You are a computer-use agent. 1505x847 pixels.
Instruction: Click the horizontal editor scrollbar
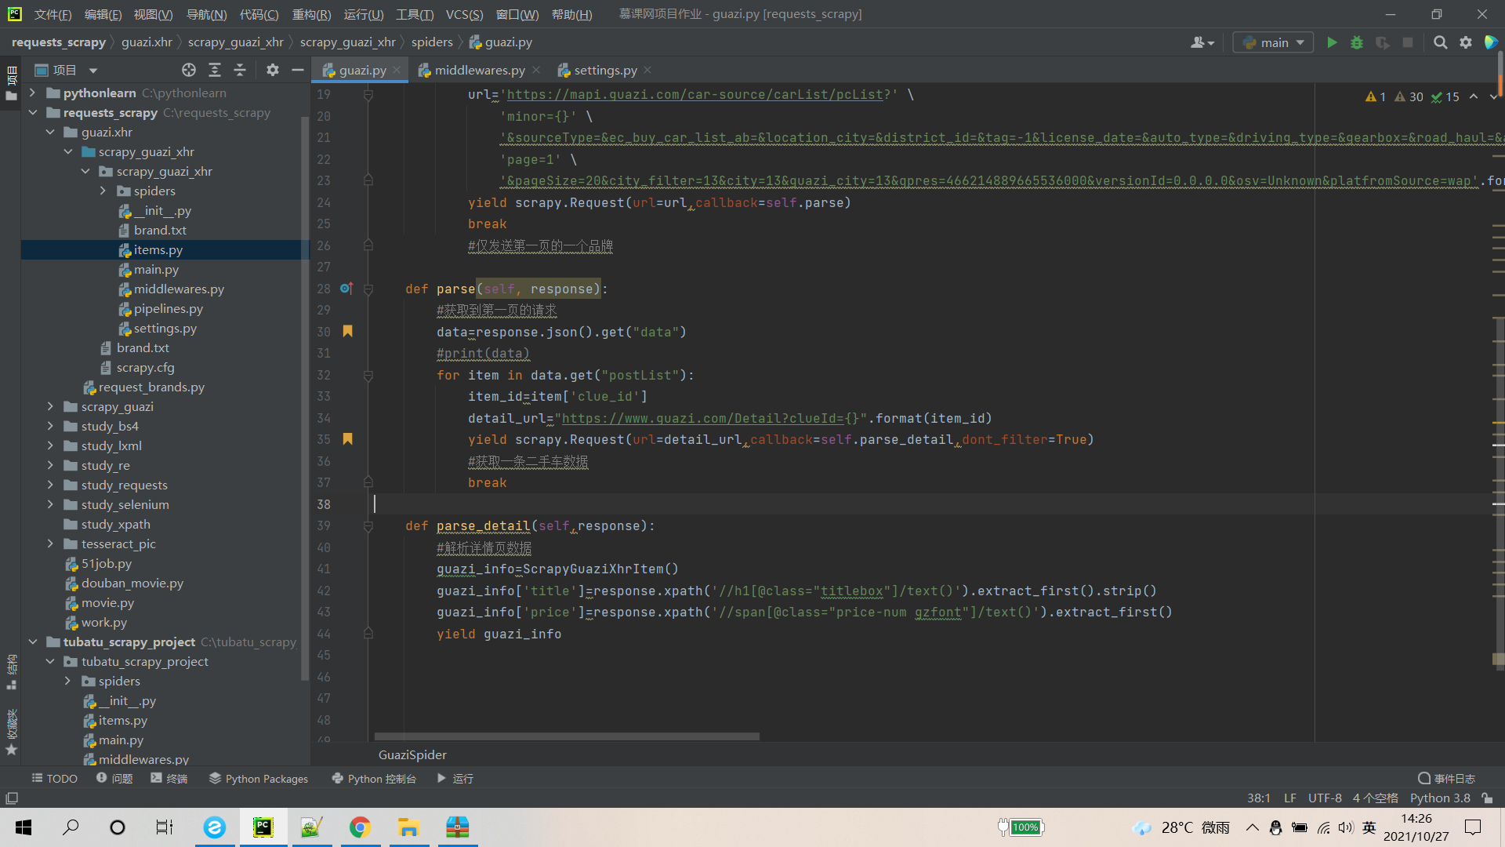point(567,736)
